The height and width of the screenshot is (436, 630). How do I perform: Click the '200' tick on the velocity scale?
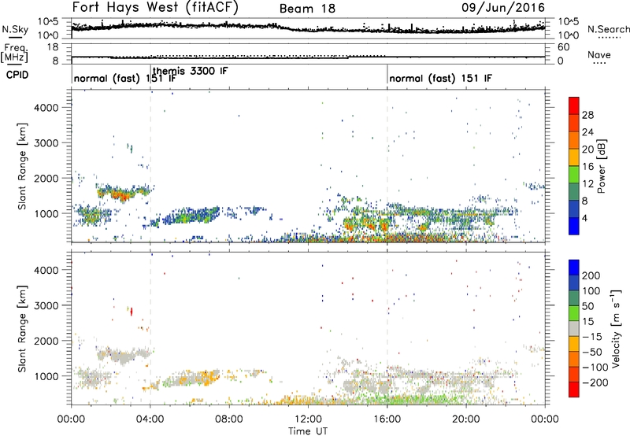(x=591, y=275)
